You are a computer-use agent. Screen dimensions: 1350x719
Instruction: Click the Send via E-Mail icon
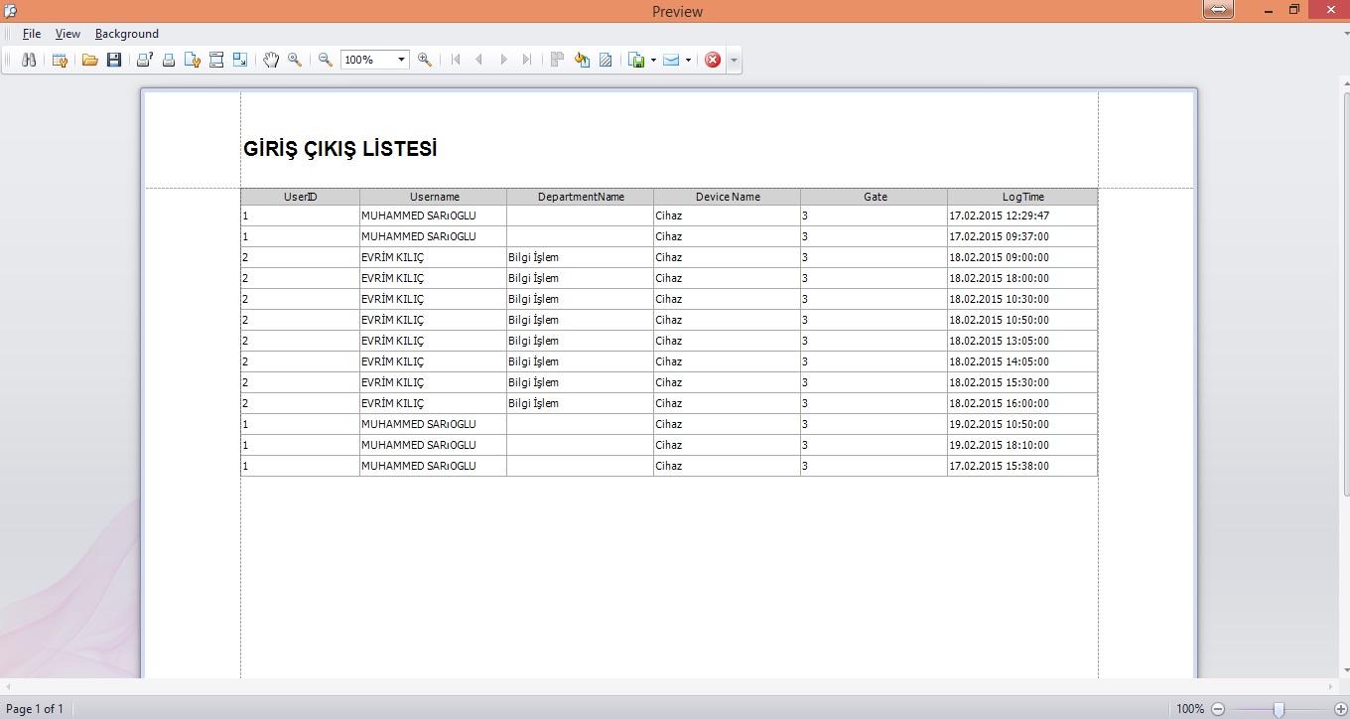tap(672, 60)
